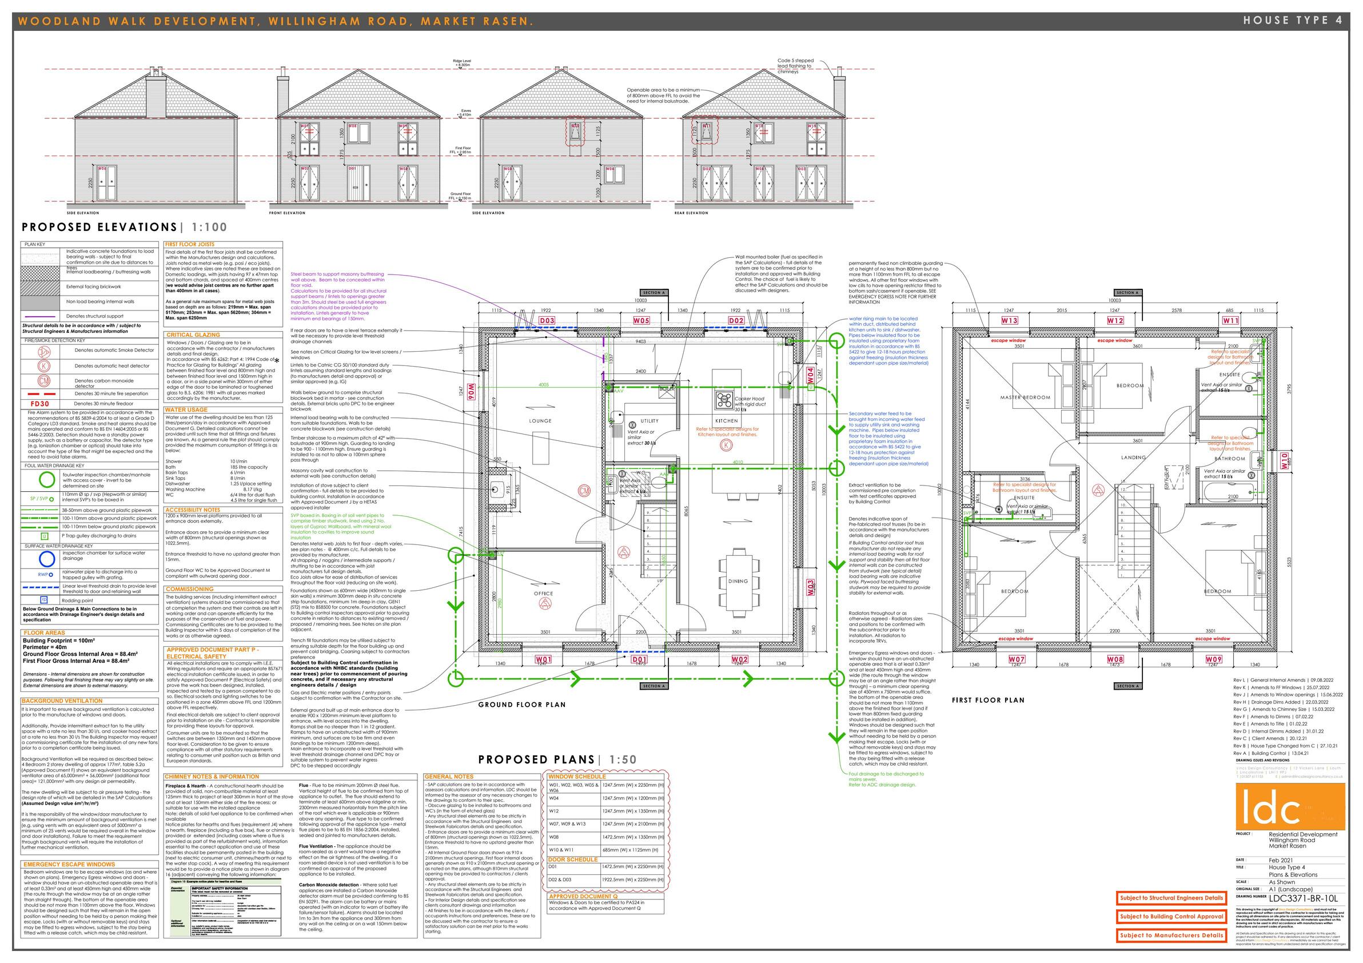The width and height of the screenshot is (1363, 963).
Task: Click the 'Subject to Manufacturers Details' box
Action: pos(1171,936)
